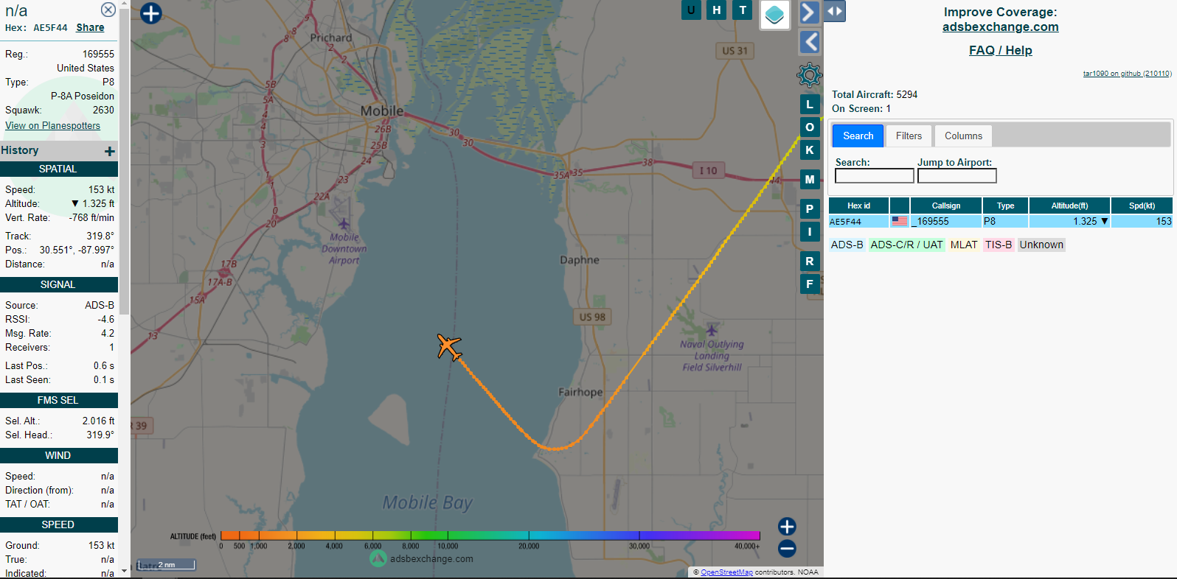Select the orange aircraft icon on map
The width and height of the screenshot is (1177, 579).
click(x=448, y=346)
